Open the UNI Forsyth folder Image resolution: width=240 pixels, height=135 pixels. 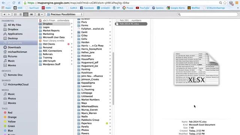49,61
